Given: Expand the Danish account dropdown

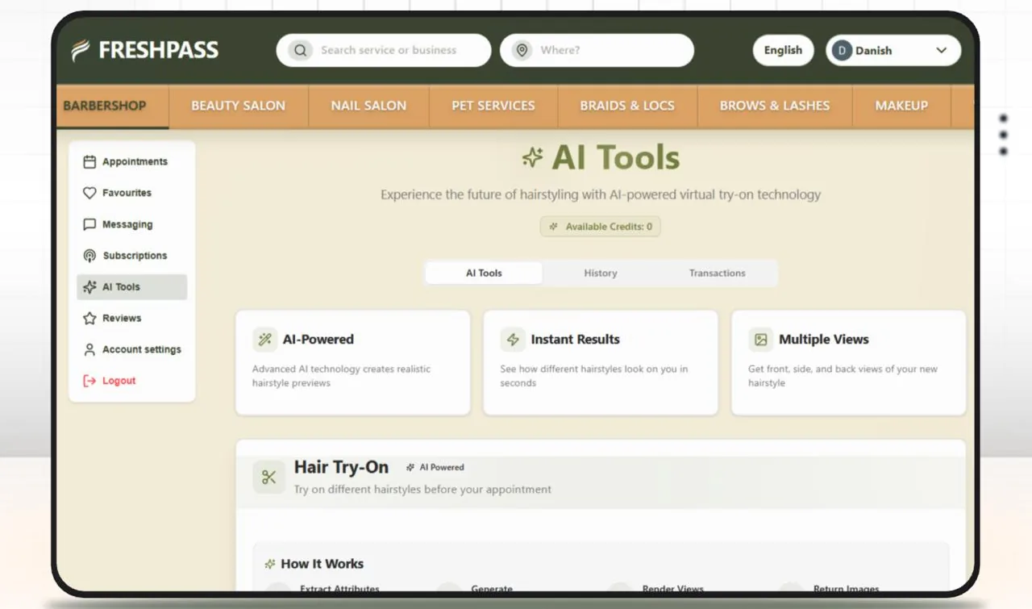Looking at the screenshot, I should 893,50.
